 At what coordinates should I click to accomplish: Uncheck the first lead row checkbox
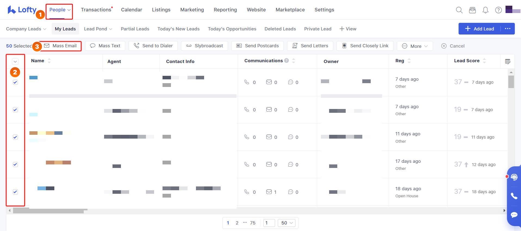pyautogui.click(x=15, y=82)
